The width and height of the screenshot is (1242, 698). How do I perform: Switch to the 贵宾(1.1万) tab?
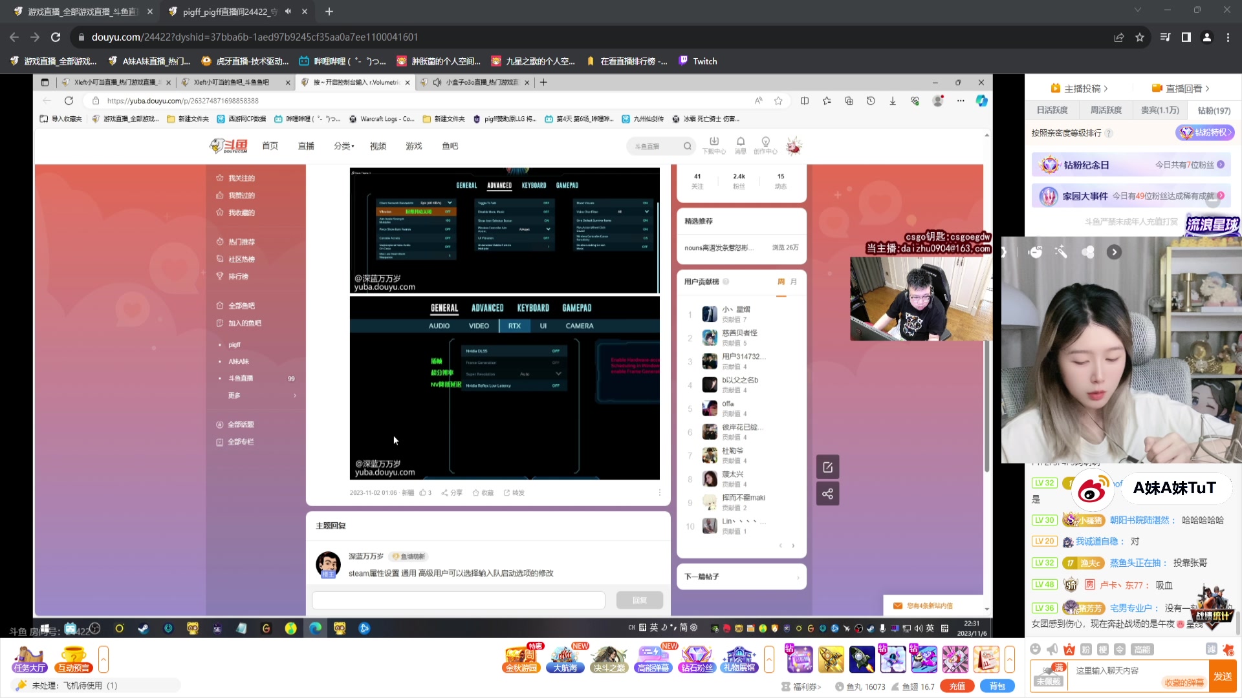tap(1160, 110)
